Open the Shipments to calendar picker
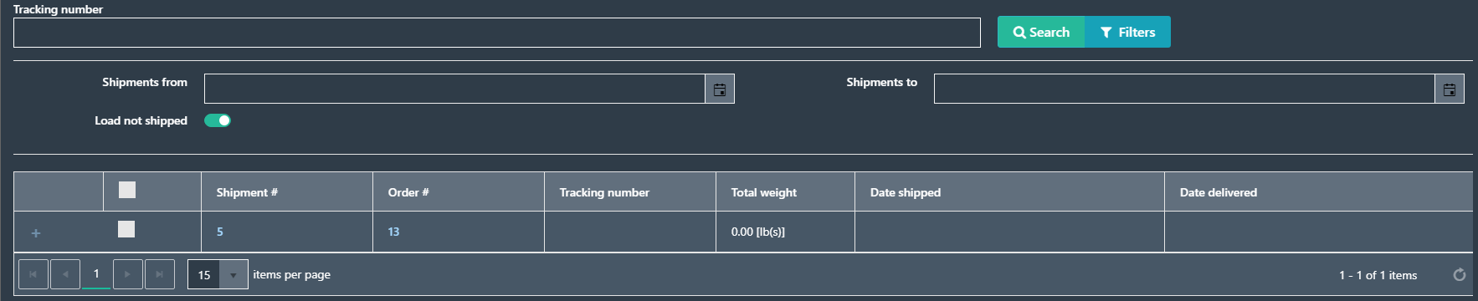 tap(1450, 89)
